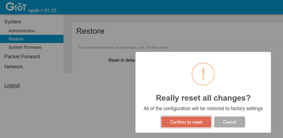Expand the Packet Forward section
This screenshot has width=283, height=138.
click(22, 57)
